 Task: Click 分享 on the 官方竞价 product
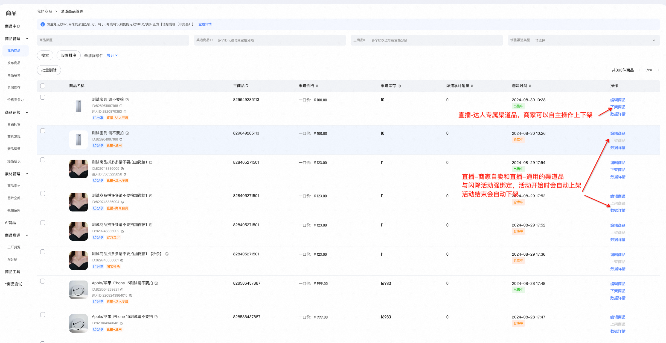pyautogui.click(x=98, y=237)
